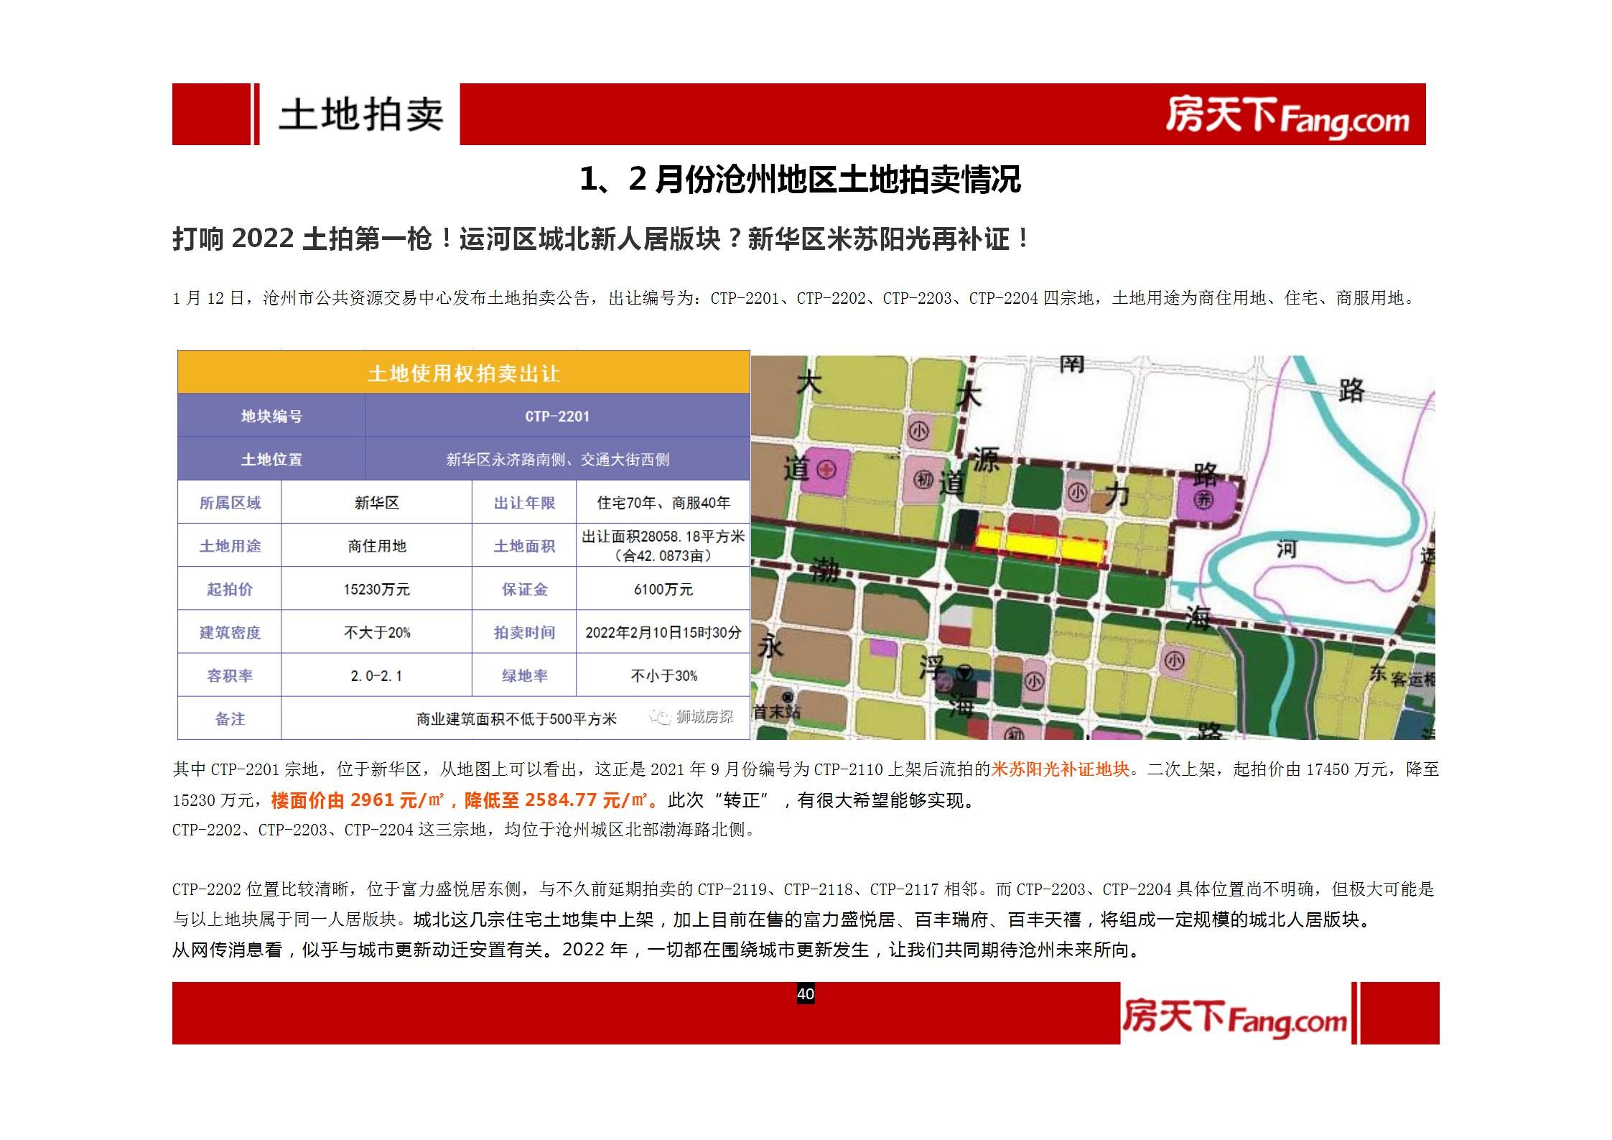Click the 房天下 Fang.com logo in the header
This screenshot has height=1140, width=1612.
1287,117
